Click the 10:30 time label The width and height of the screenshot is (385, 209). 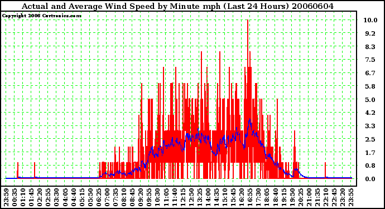157,197
